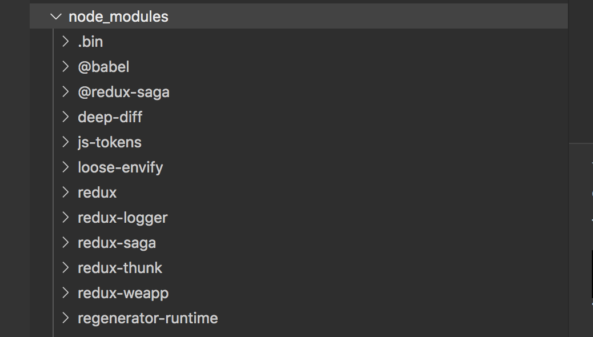Click the @babel folder name
This screenshot has height=337, width=593.
(x=103, y=67)
